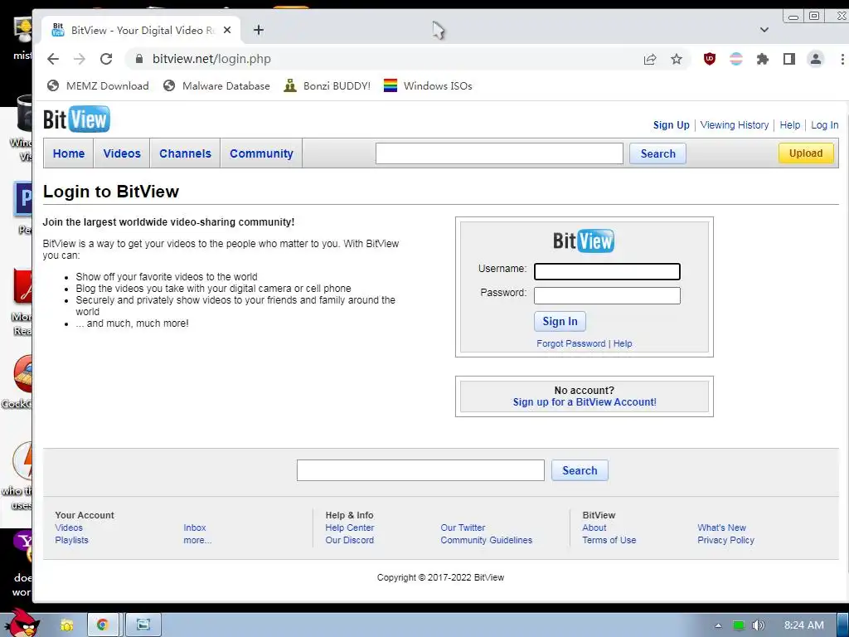Open the Bonzi BUDDY! bookmark
The image size is (849, 637).
(x=327, y=85)
